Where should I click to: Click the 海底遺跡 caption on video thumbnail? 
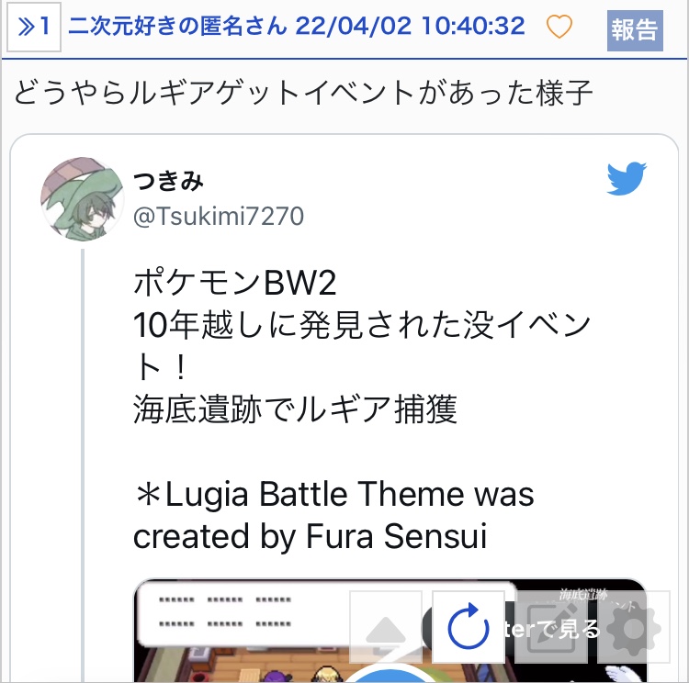[583, 595]
